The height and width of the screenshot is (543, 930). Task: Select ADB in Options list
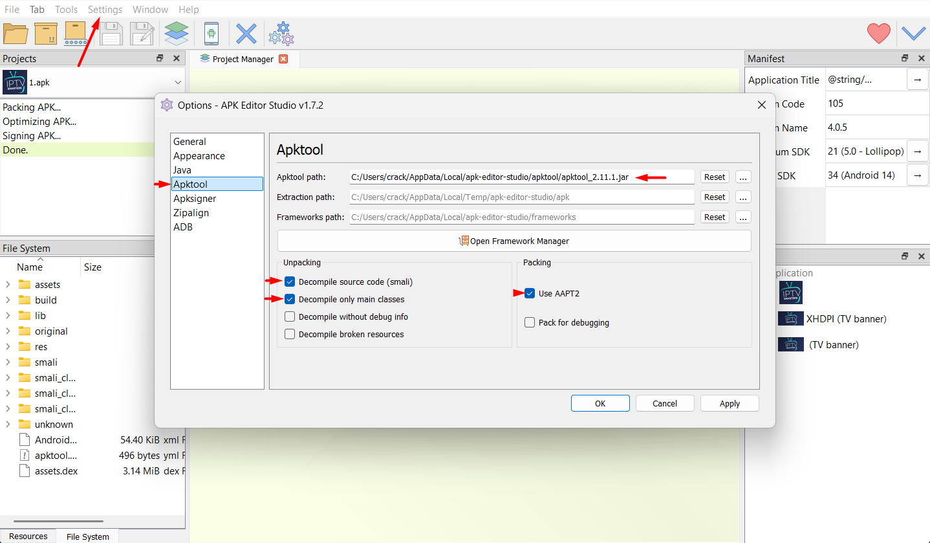tap(217, 227)
